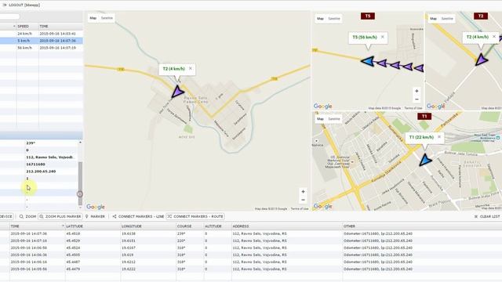Switch T1 mini map to Satellite

[334, 118]
